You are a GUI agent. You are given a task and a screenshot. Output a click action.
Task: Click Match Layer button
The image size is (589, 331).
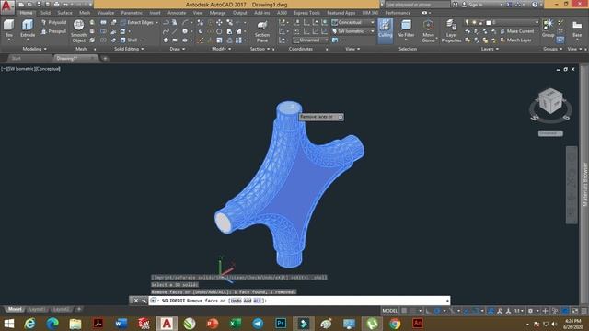[x=516, y=40]
